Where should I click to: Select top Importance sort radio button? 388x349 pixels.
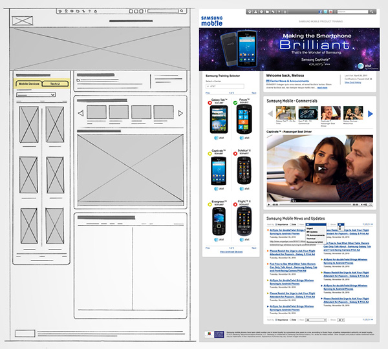point(276,224)
